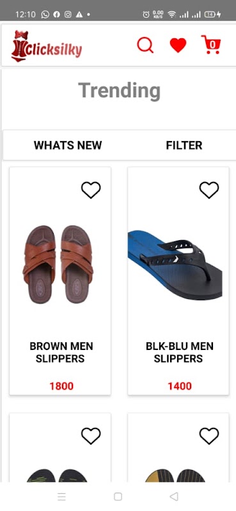The height and width of the screenshot is (511, 236).
Task: Open Android recent apps menu icon
Action: point(61,496)
